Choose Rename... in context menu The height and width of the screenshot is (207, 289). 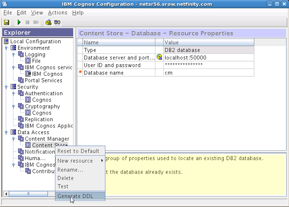point(80,170)
